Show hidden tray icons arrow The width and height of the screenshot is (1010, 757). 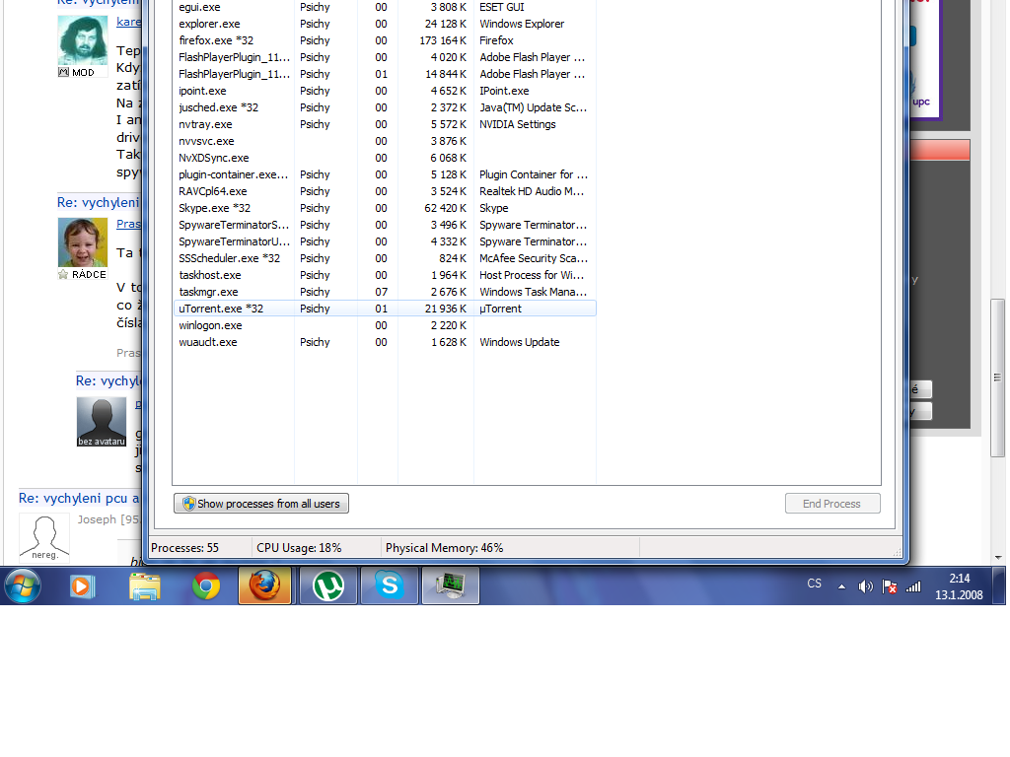pyautogui.click(x=841, y=586)
